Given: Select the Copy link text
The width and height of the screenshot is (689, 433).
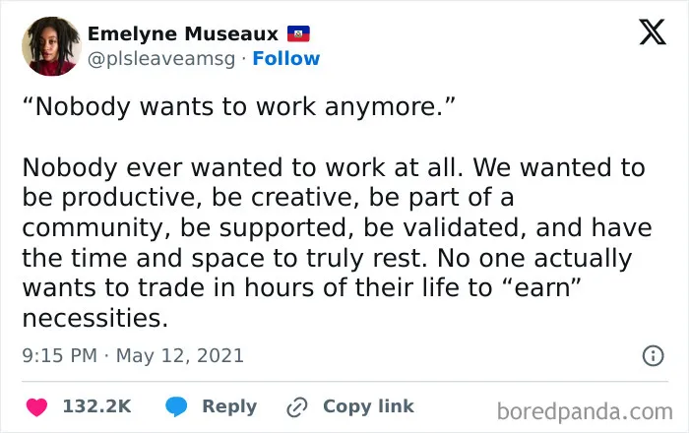Looking at the screenshot, I should pyautogui.click(x=368, y=406).
